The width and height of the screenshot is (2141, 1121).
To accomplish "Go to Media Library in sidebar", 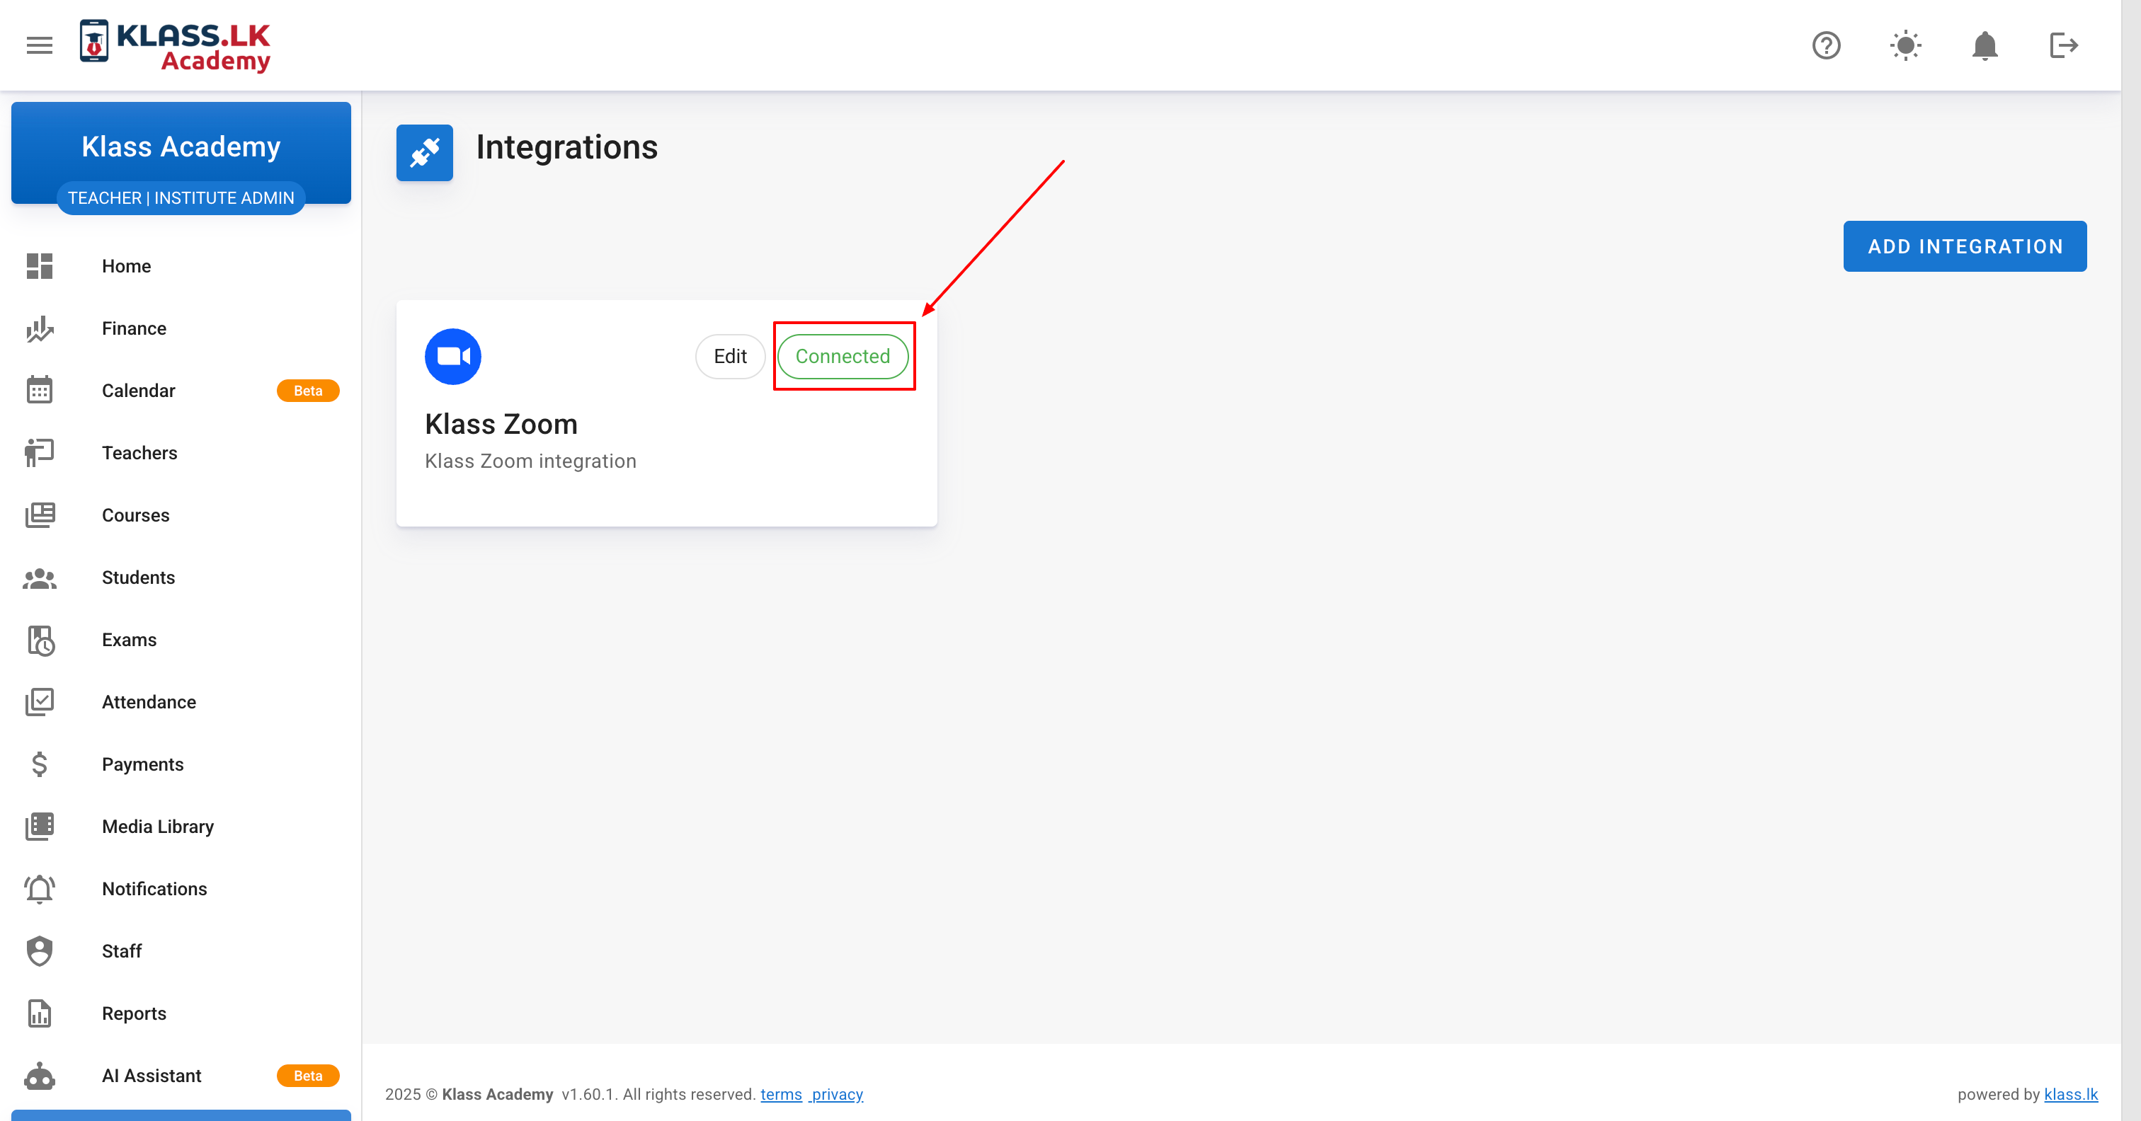I will [x=157, y=827].
